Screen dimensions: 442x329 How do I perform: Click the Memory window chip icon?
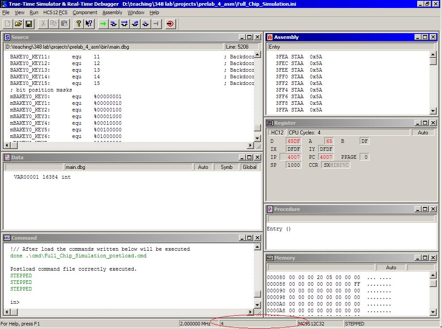point(270,258)
